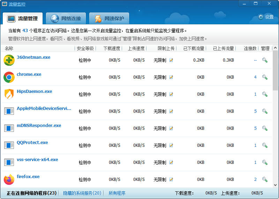Open wrench manage icon for QQProtect.exe

point(265,145)
